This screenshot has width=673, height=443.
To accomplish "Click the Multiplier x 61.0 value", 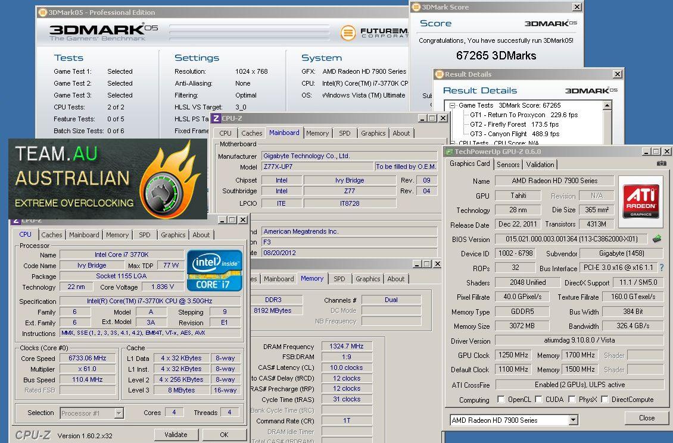I will (x=88, y=369).
